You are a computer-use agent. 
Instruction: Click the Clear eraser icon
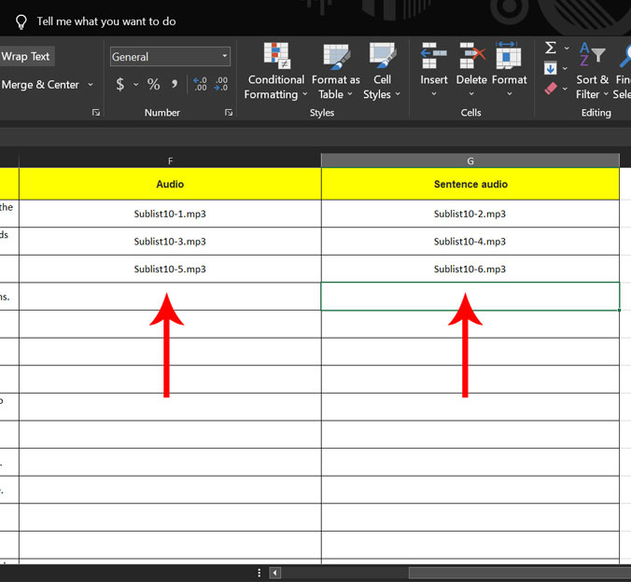pos(551,88)
